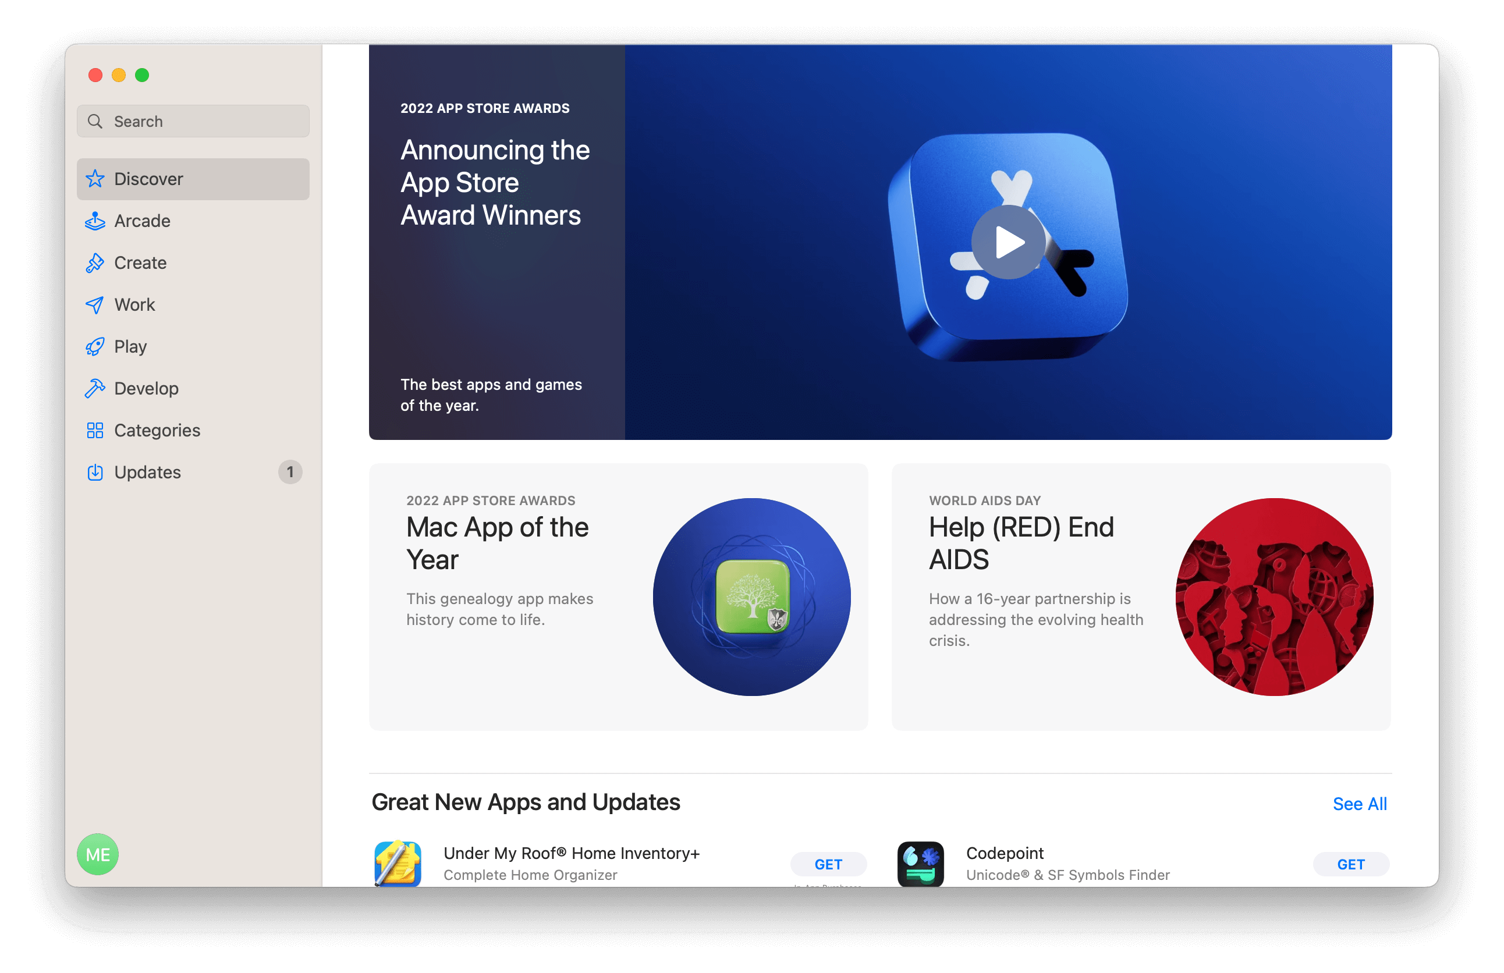
Task: Open the Under My Roof app icon
Action: click(x=398, y=864)
